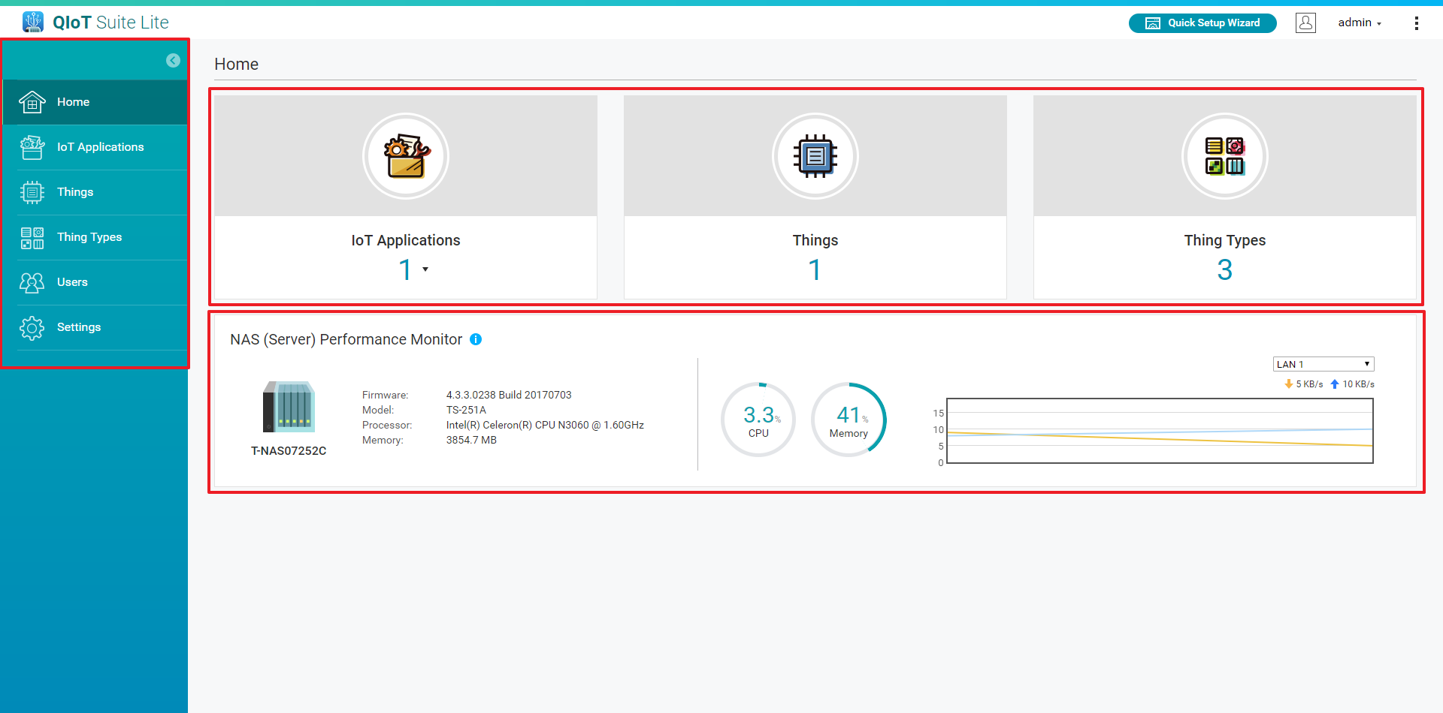Screen dimensions: 1443x713
Task: Go to IoT Applications in sidebar
Action: (100, 147)
